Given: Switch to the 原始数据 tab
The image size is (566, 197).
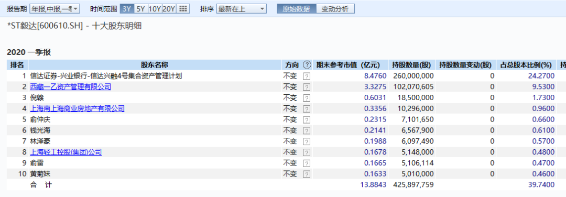Looking at the screenshot, I should tap(296, 9).
